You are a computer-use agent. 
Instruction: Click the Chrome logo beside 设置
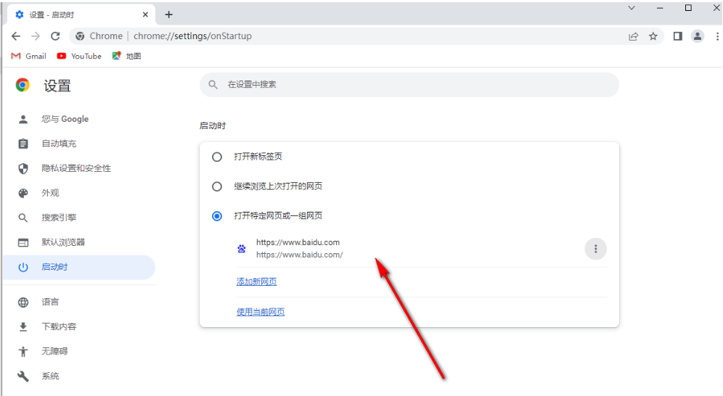pyautogui.click(x=23, y=85)
